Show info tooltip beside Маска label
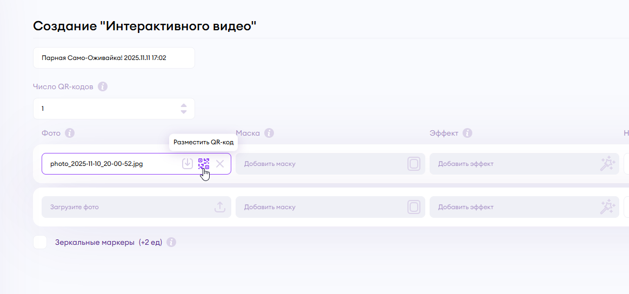 click(x=269, y=133)
